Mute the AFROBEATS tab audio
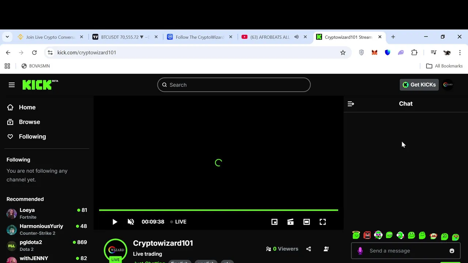The height and width of the screenshot is (263, 468). (x=297, y=37)
